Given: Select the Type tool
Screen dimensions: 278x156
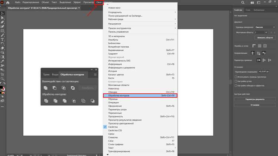Looking at the screenshot, I should [x=2, y=40].
